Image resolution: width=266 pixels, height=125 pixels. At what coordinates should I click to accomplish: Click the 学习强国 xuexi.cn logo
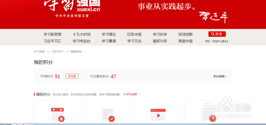click(72, 6)
